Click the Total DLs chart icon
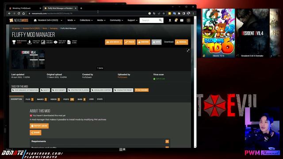 click(43, 42)
